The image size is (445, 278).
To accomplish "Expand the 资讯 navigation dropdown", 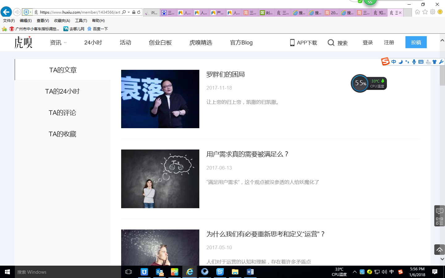I will click(58, 43).
